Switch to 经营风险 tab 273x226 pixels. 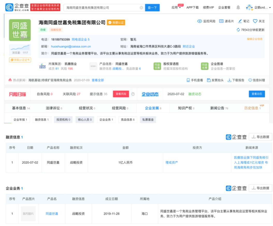tap(120, 108)
